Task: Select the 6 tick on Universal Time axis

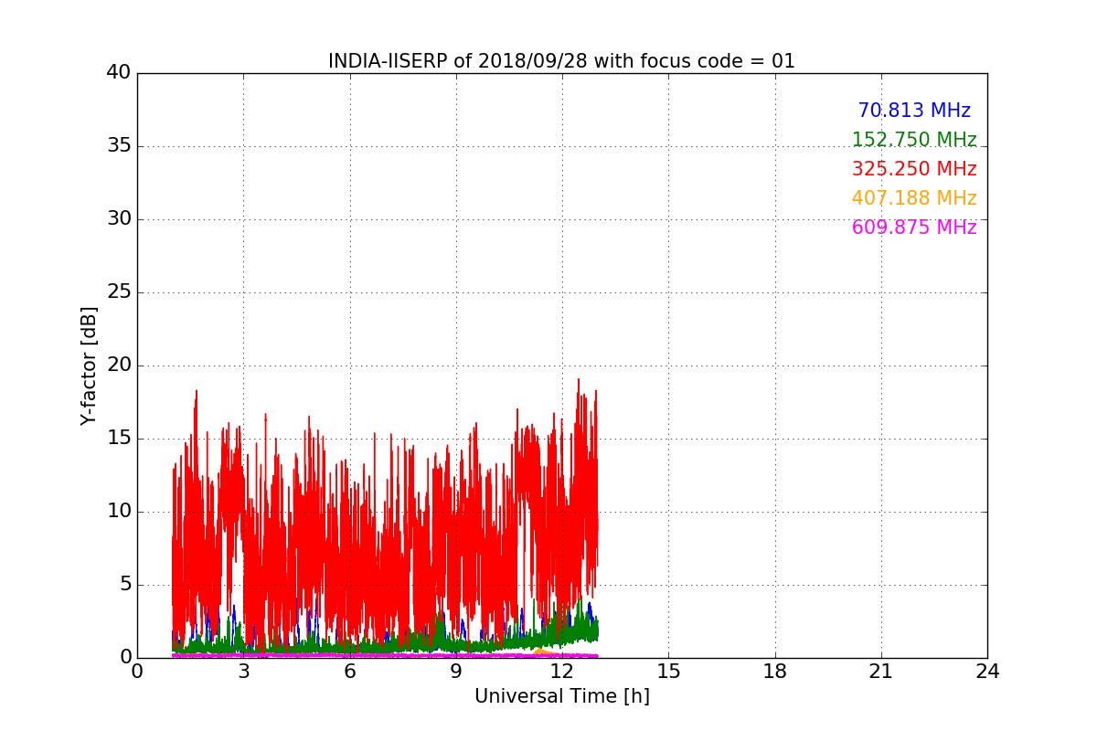Action: (x=350, y=672)
